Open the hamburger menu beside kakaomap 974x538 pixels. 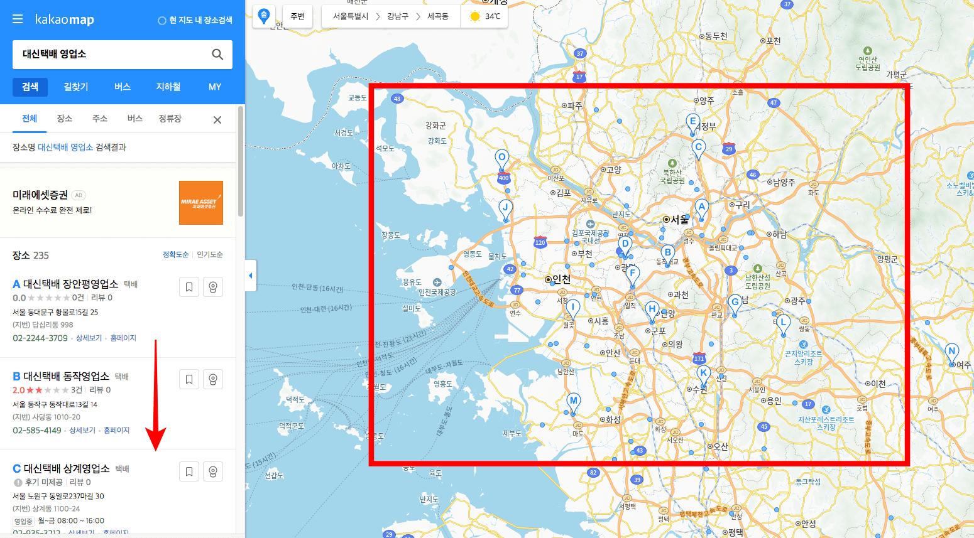(18, 19)
